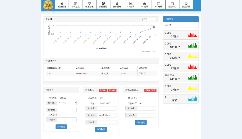Viewport: 242px width, 139px height.
Task: Expand the 购买价格 1.15元/个 dropdown
Action: (67, 103)
